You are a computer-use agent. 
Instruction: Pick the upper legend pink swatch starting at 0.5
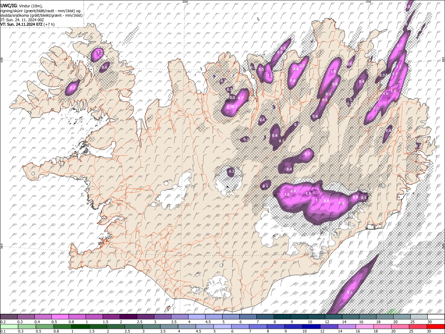[x=60, y=317]
